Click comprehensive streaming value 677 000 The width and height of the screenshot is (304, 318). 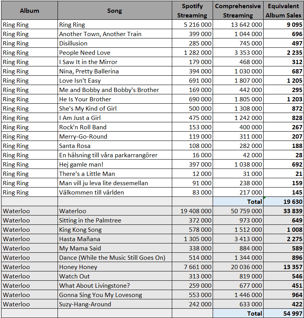click(238, 286)
